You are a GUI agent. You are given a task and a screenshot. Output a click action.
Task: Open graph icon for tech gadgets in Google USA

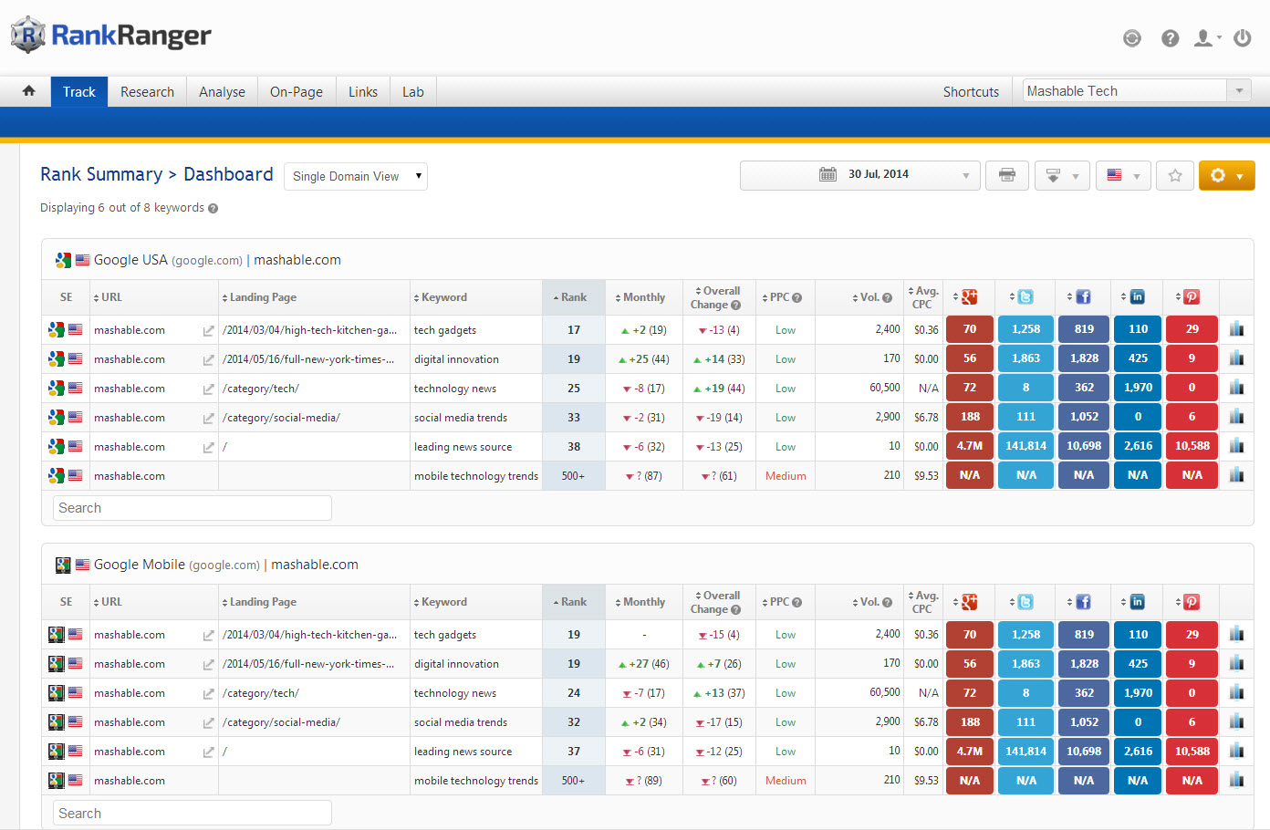pyautogui.click(x=1236, y=329)
